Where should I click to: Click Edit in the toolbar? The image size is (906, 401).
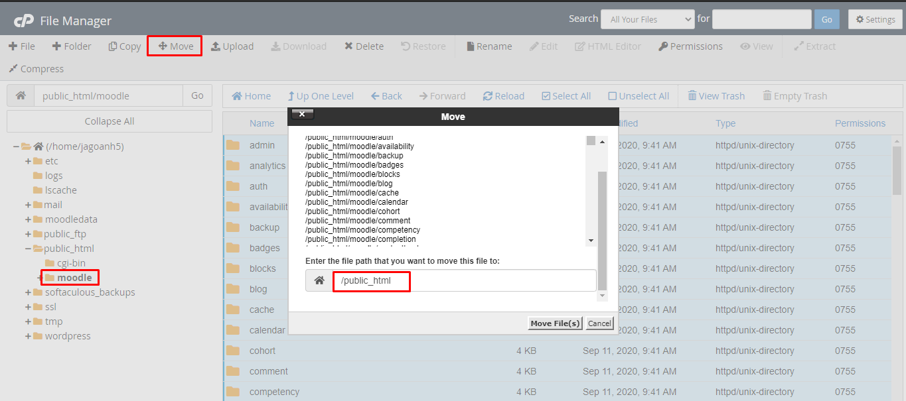click(x=544, y=46)
